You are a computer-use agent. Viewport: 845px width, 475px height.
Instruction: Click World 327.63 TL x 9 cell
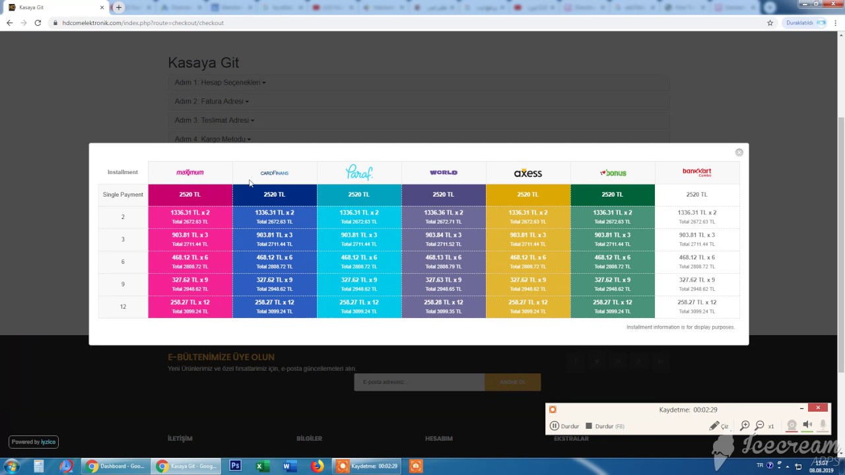click(x=444, y=284)
